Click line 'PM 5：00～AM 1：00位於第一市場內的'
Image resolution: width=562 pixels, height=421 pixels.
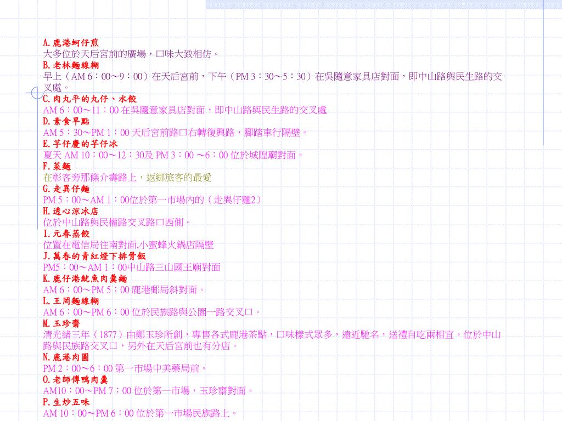click(152, 200)
